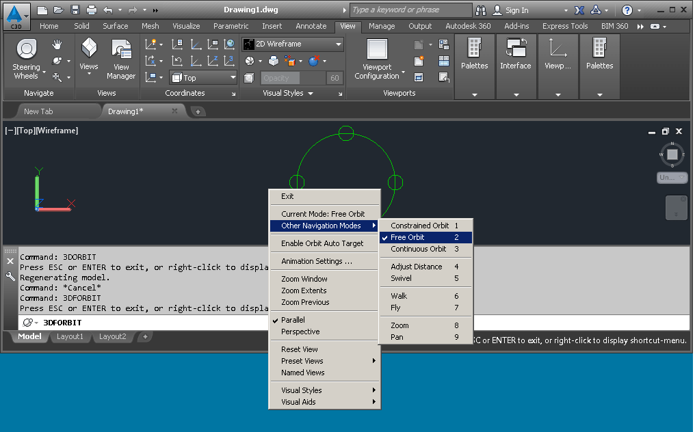
Task: Select Perspective projection in context menu
Action: coord(300,332)
